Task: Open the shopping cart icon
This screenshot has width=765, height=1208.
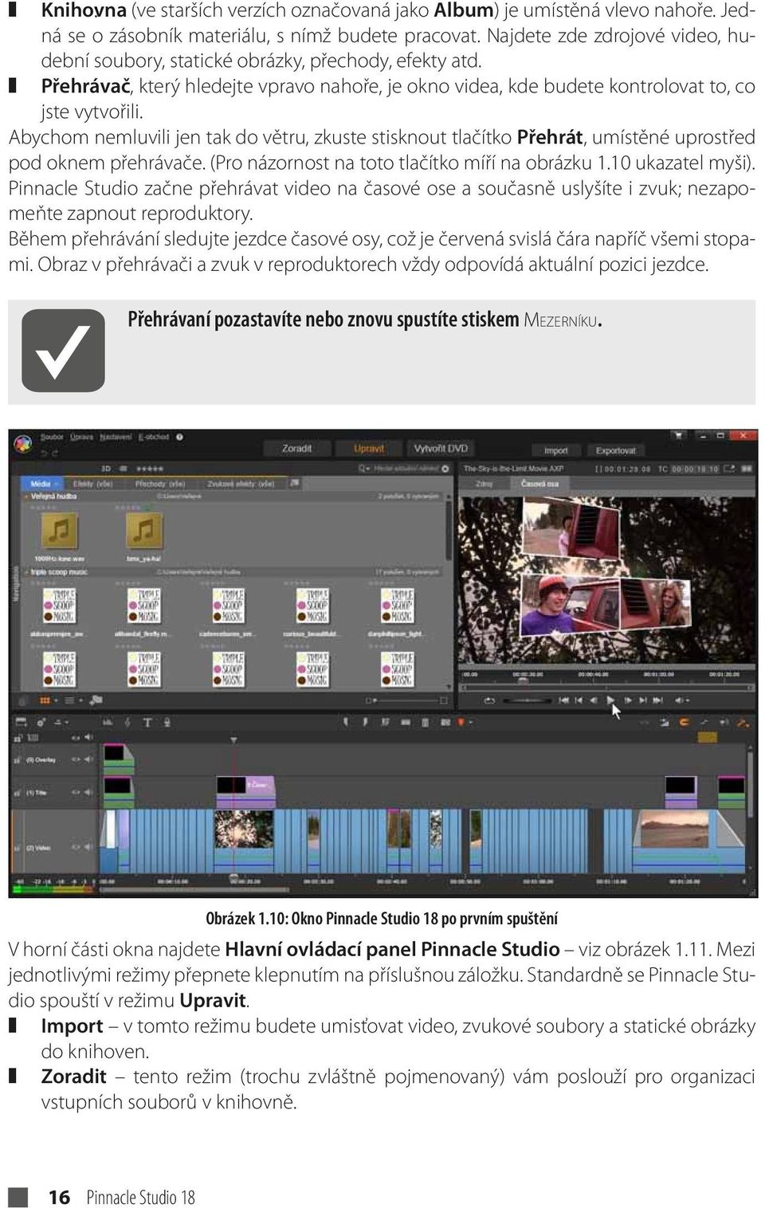Action: point(678,436)
